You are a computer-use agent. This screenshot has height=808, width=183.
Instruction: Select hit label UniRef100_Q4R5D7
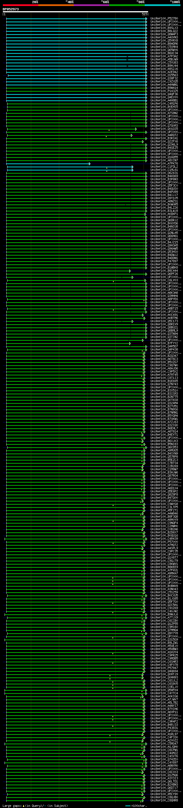(164, 346)
